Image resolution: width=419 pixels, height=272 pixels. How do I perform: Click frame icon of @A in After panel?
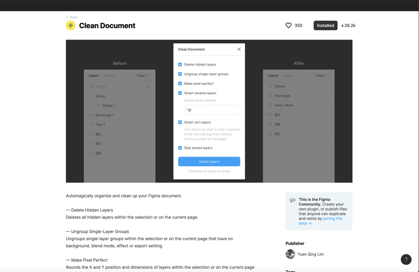270,115
